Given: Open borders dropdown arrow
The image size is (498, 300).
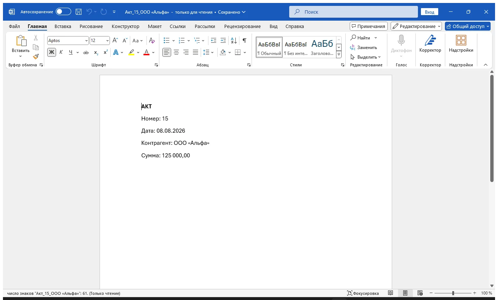Looking at the screenshot, I should (x=245, y=52).
